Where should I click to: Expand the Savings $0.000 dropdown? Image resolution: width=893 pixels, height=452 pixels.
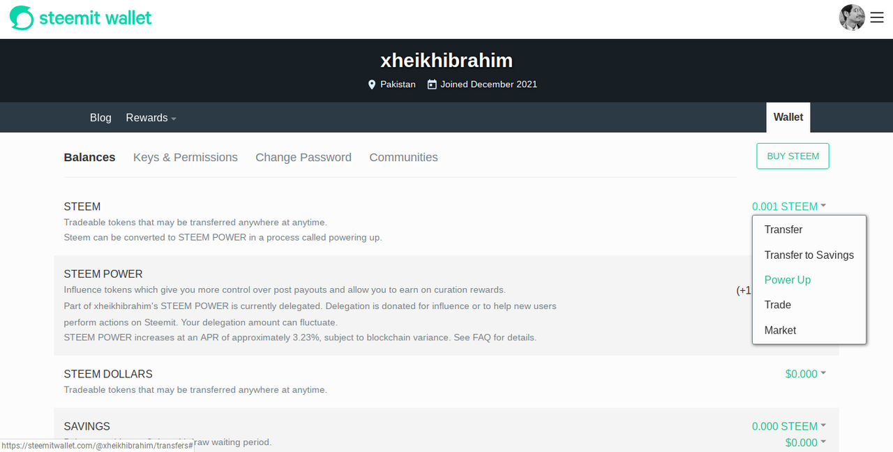806,442
